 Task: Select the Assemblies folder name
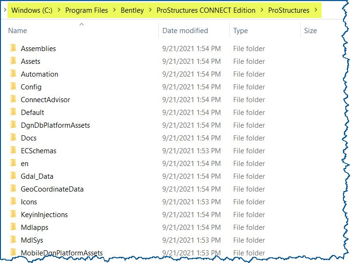coord(38,49)
